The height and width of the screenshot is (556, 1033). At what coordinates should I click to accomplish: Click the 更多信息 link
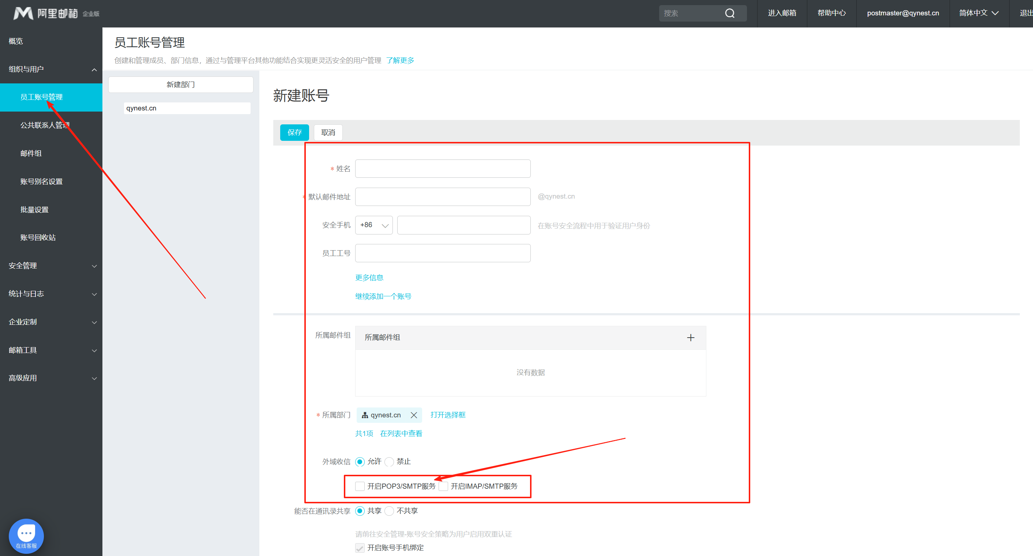[x=369, y=277]
